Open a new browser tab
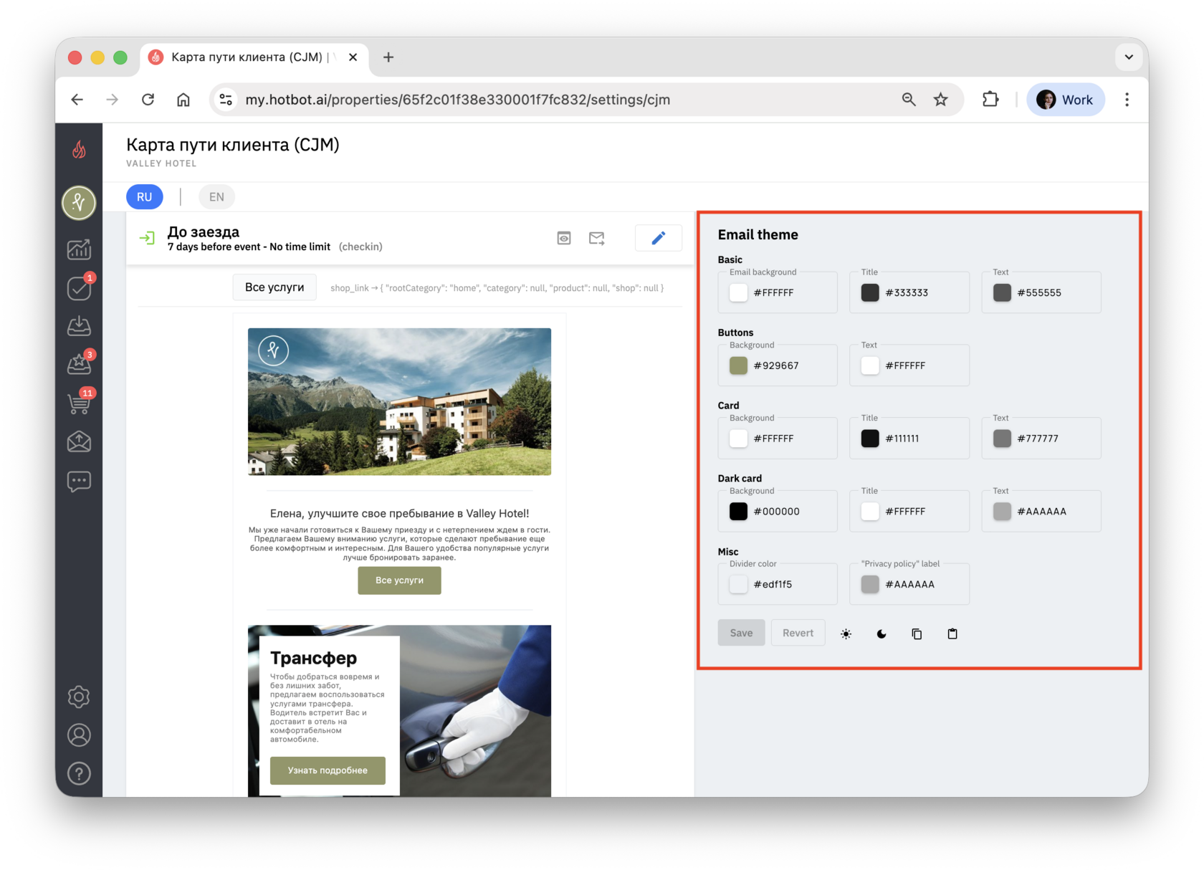The image size is (1204, 870). 388,57
